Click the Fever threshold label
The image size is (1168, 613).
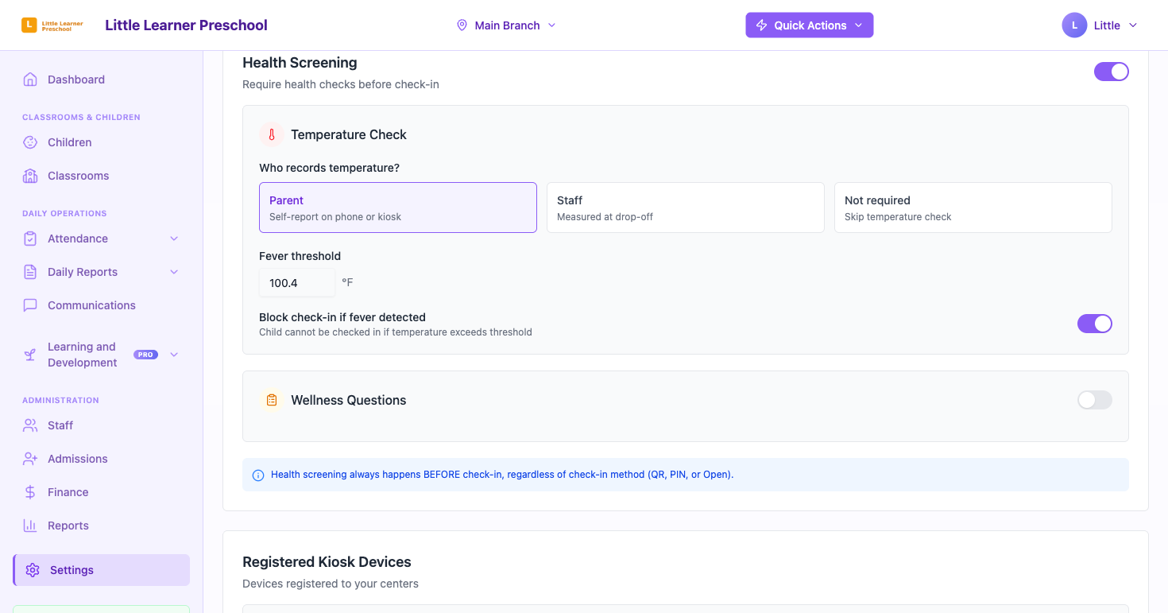click(x=300, y=256)
